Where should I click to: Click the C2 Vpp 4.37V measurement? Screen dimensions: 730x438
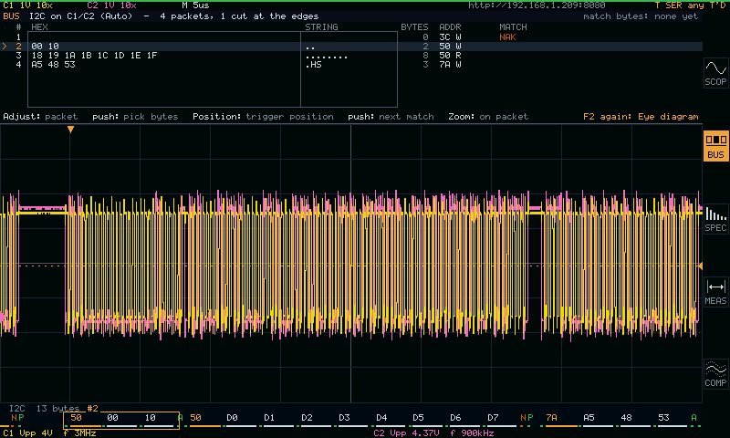(x=406, y=433)
